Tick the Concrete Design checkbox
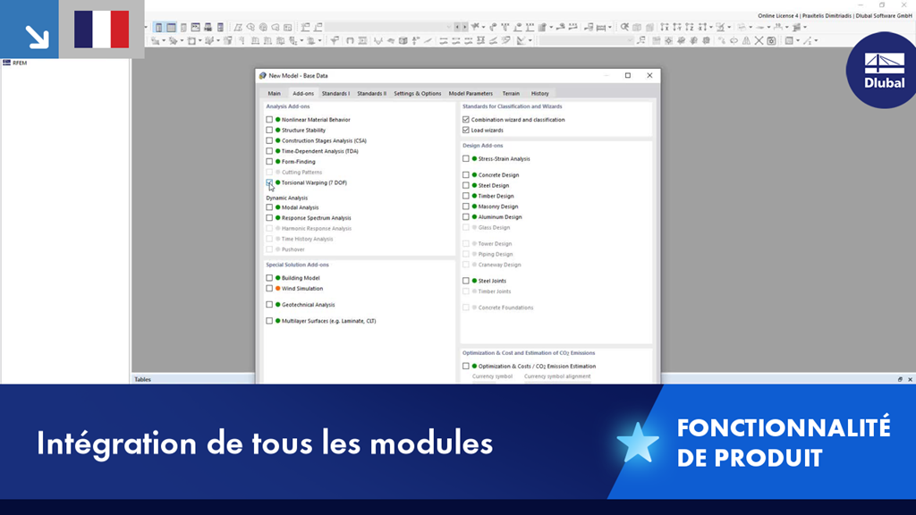Image resolution: width=916 pixels, height=515 pixels. [x=465, y=175]
